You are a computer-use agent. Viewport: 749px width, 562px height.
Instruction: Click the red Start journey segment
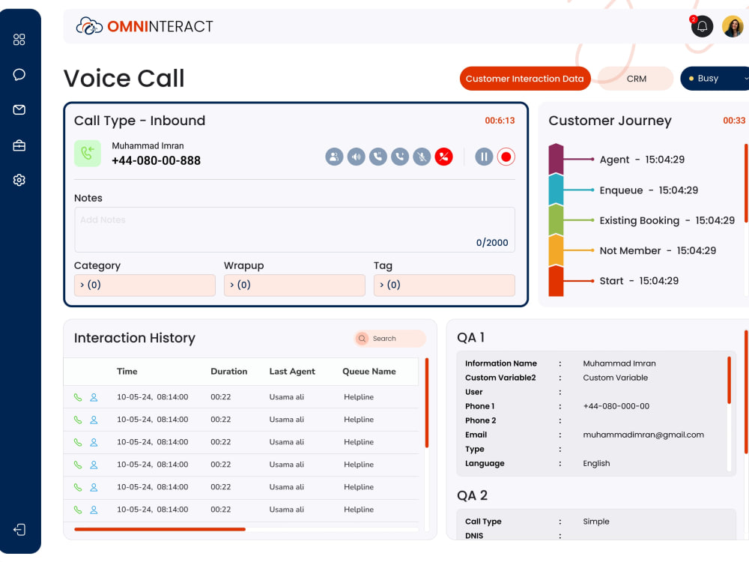click(x=556, y=281)
